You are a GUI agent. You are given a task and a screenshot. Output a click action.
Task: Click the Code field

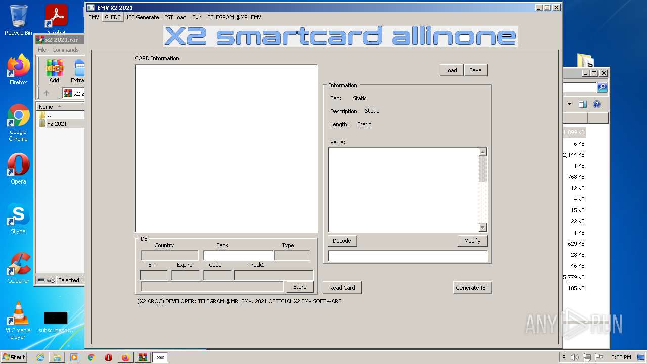click(x=217, y=276)
